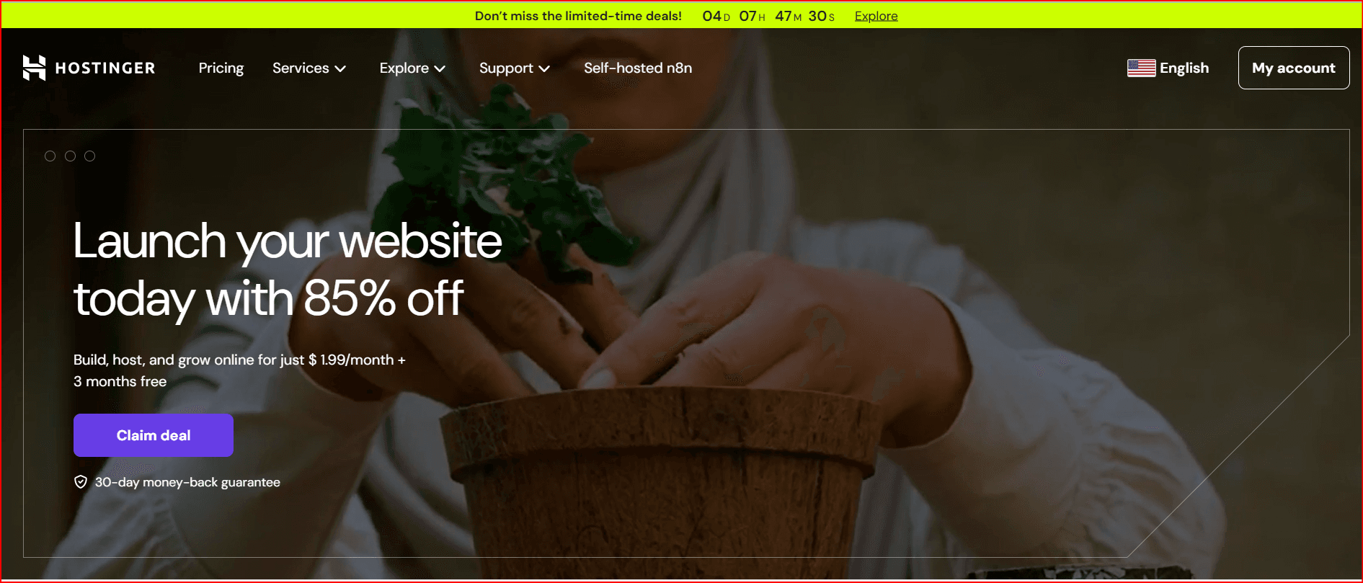1363x583 pixels.
Task: Click the Launch your website headline
Action: tap(288, 270)
